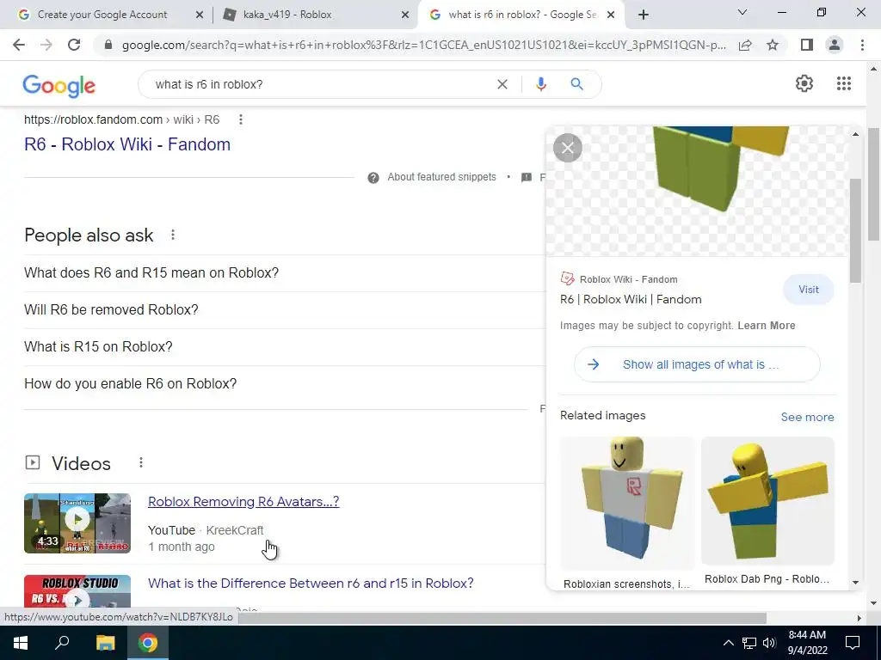The height and width of the screenshot is (660, 881).
Task: Click See more related images
Action: tap(807, 417)
